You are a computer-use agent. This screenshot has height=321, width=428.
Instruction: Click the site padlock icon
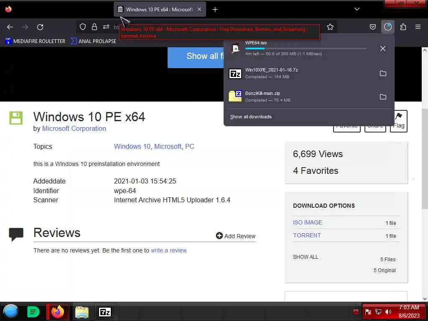tap(94, 27)
